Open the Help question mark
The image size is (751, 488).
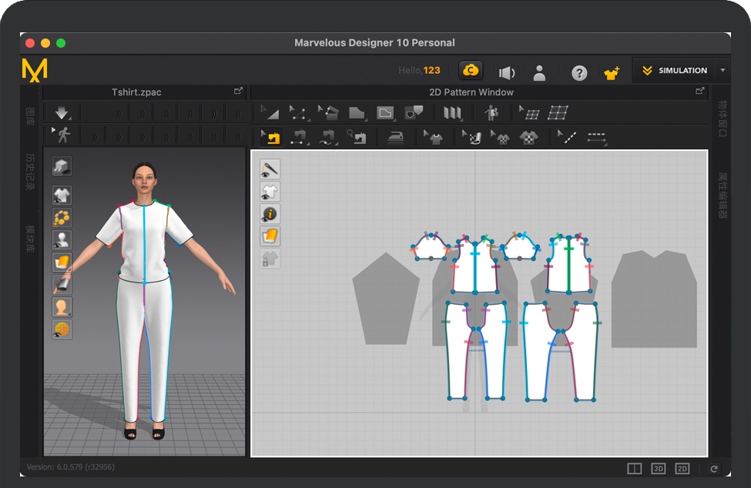point(579,72)
